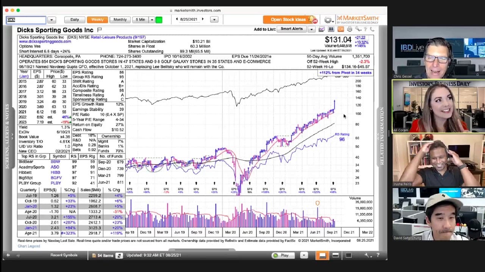485x272 pixels.
Task: Open the ASO symbol link
Action: coord(55,167)
